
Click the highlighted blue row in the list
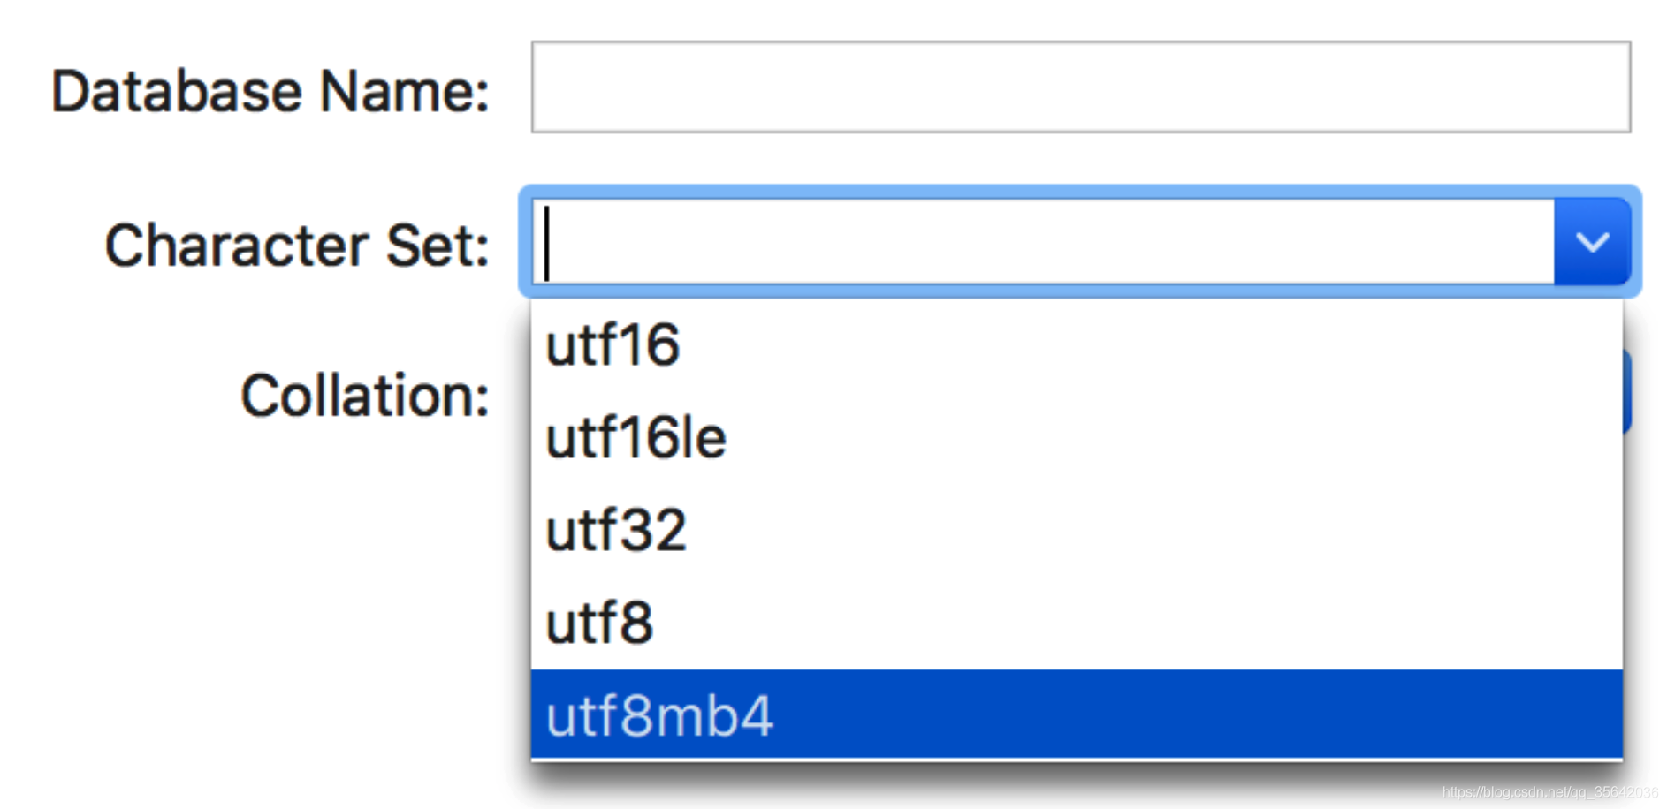[1076, 714]
